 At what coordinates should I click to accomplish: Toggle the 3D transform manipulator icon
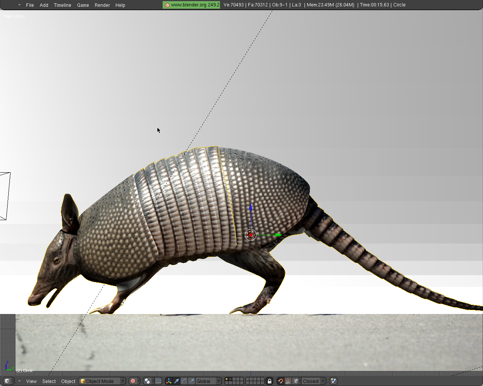[169, 381]
